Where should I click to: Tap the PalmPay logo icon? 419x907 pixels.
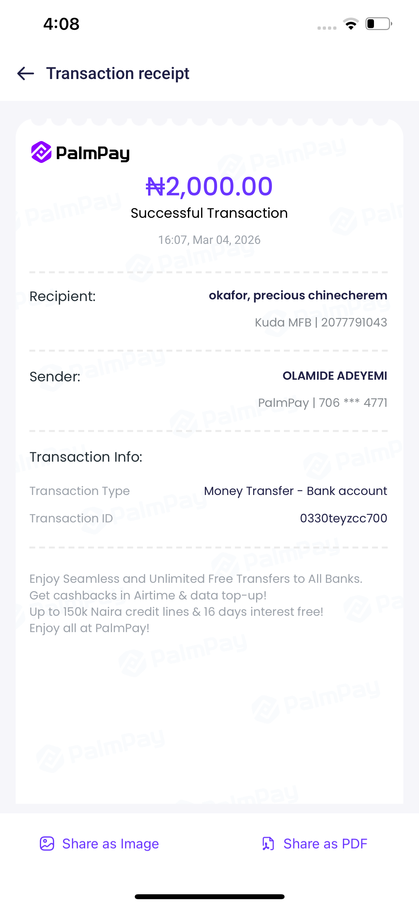coord(41,152)
